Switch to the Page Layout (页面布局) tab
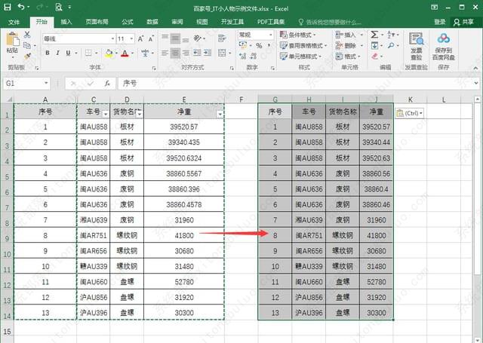Viewport: 483px width, 343px height. coord(97,22)
